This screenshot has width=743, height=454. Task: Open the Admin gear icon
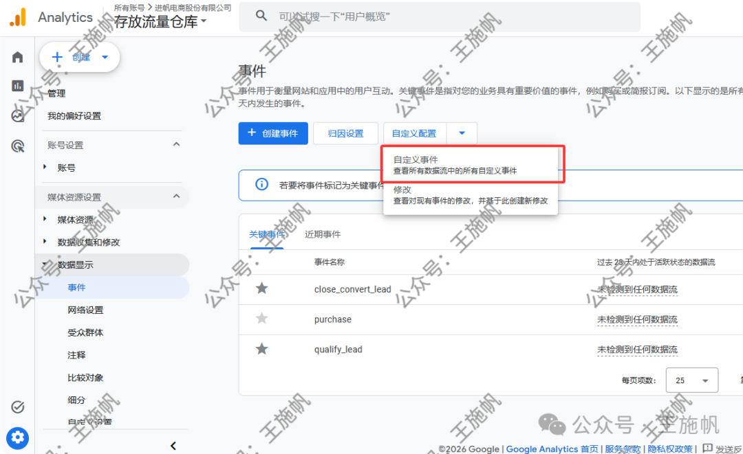(x=17, y=438)
